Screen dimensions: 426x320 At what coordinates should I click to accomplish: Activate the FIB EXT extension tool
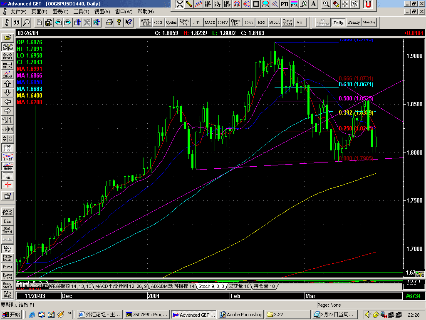pos(217,4)
